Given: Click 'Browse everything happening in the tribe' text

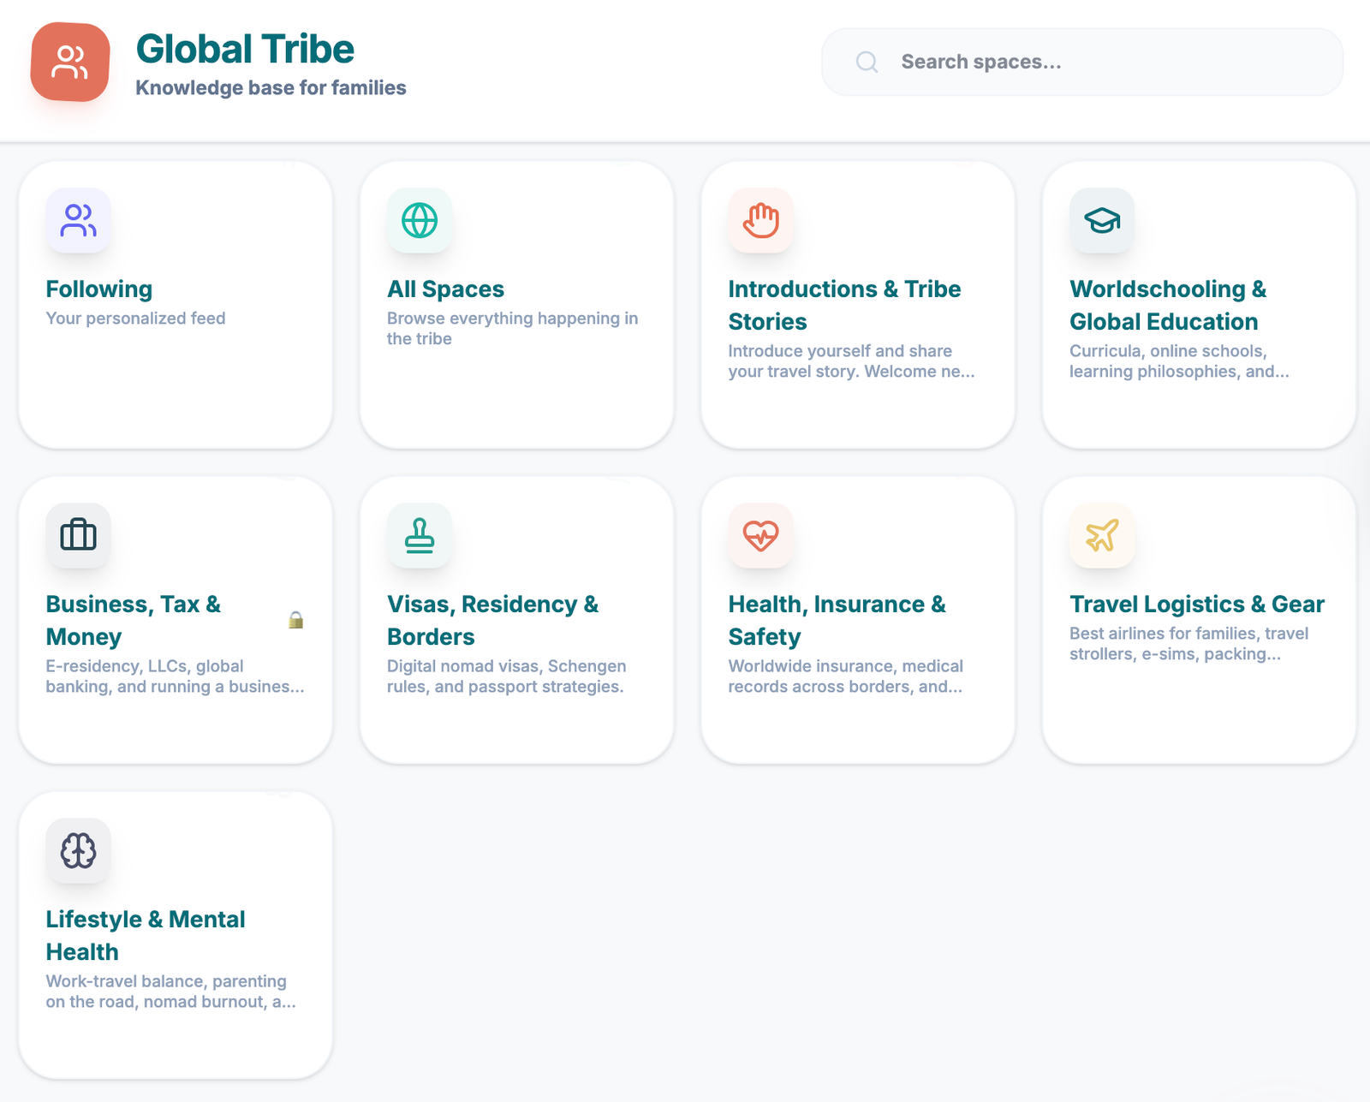Looking at the screenshot, I should click(x=512, y=329).
